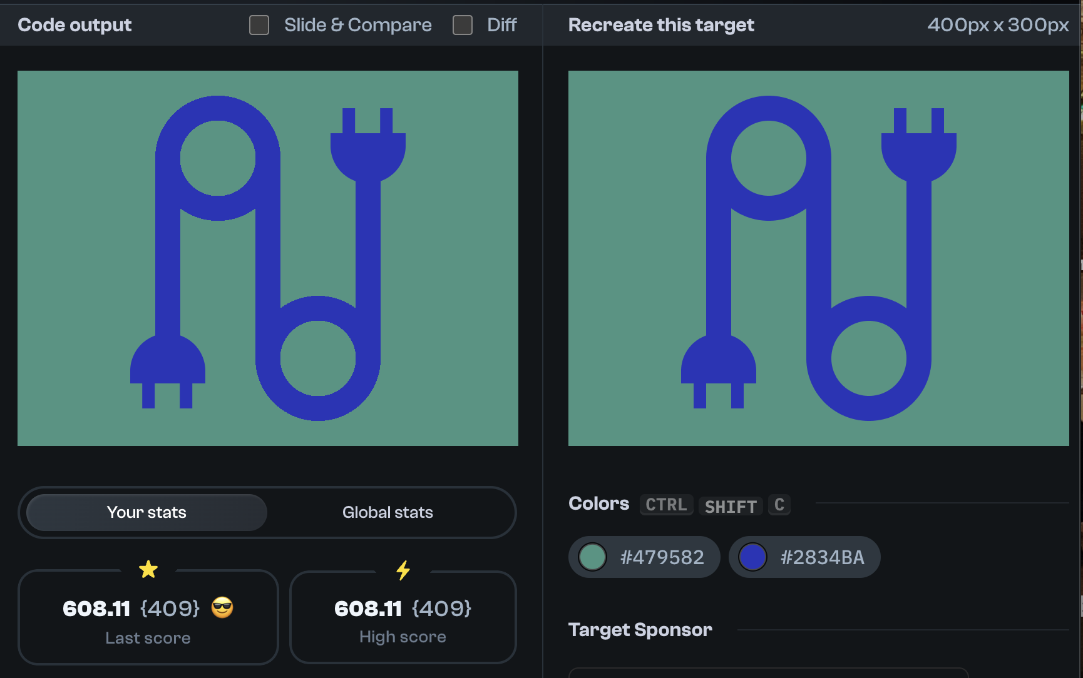This screenshot has height=678, width=1083.
Task: Click the CTRL key hint label
Action: click(x=666, y=505)
